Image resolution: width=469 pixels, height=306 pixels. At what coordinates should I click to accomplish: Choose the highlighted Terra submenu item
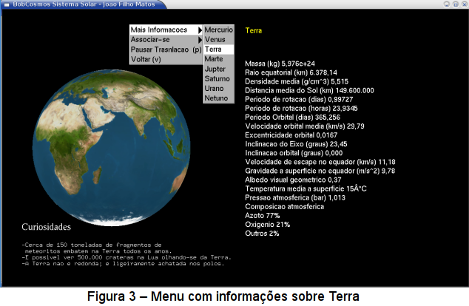219,50
